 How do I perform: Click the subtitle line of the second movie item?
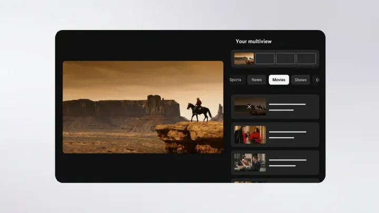coord(281,138)
